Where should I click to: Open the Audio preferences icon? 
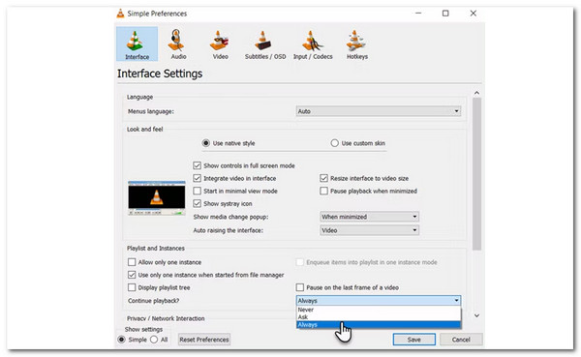pos(178,45)
